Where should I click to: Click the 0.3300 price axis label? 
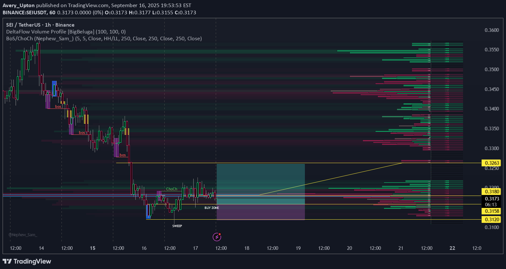tap(492, 148)
